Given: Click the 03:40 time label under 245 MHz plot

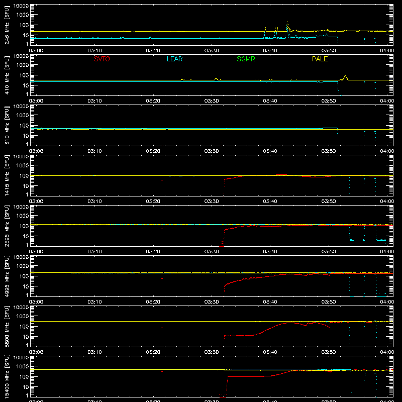Looking at the screenshot, I should (270, 51).
